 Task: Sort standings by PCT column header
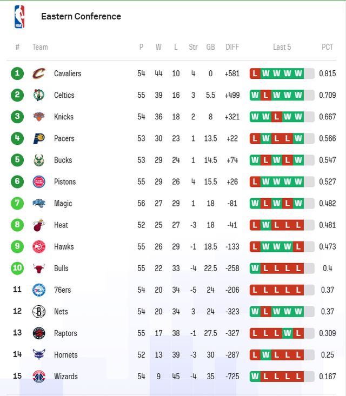pos(328,47)
